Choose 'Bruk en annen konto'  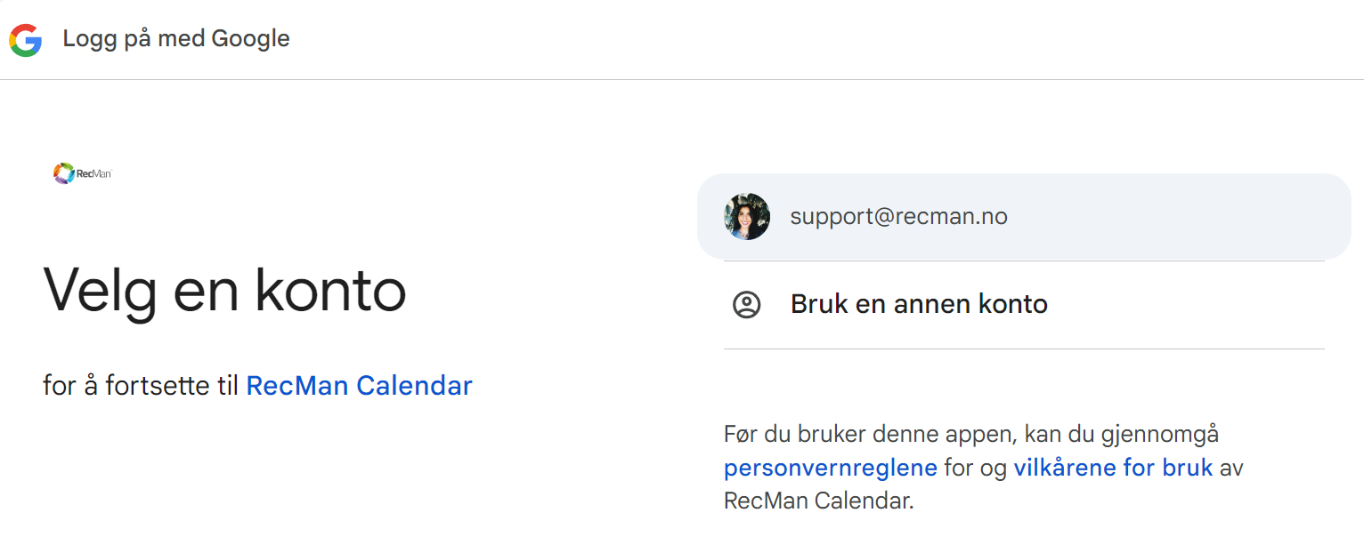click(x=919, y=305)
